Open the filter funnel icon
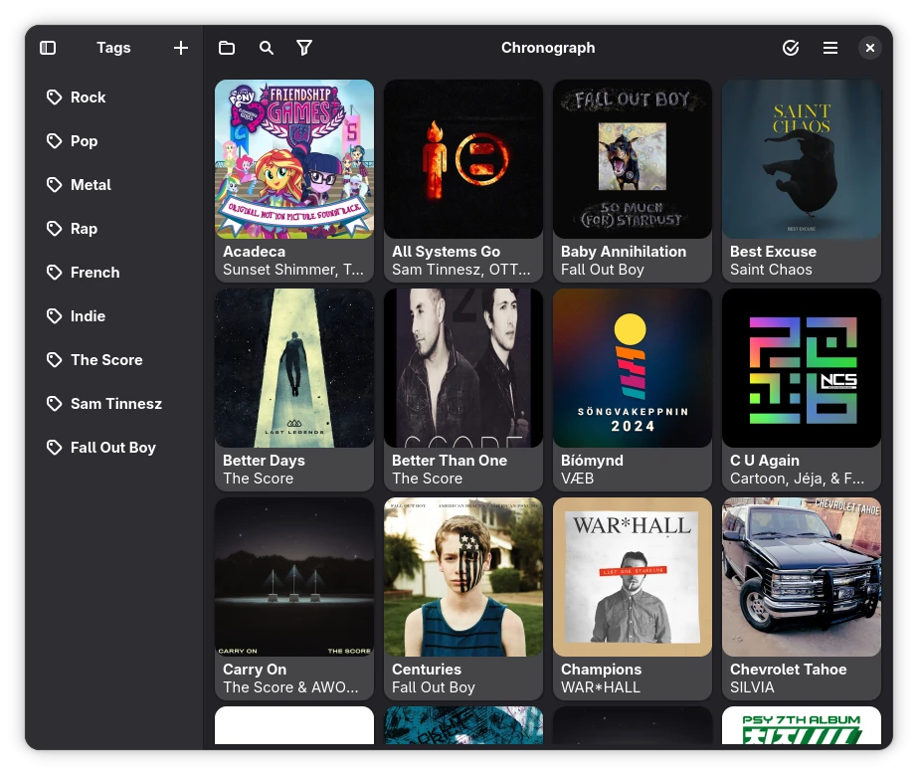The height and width of the screenshot is (775, 918). (304, 48)
